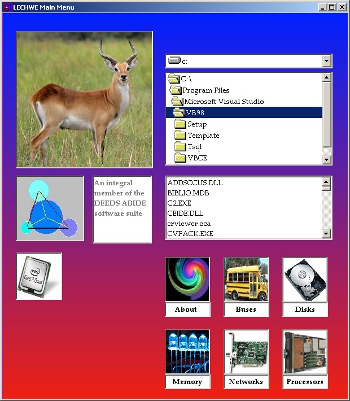
Task: Open the Memory button
Action: click(x=188, y=382)
